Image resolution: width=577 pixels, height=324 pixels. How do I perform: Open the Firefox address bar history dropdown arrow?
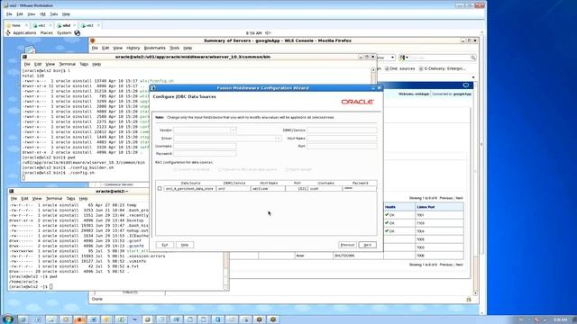click(393, 58)
